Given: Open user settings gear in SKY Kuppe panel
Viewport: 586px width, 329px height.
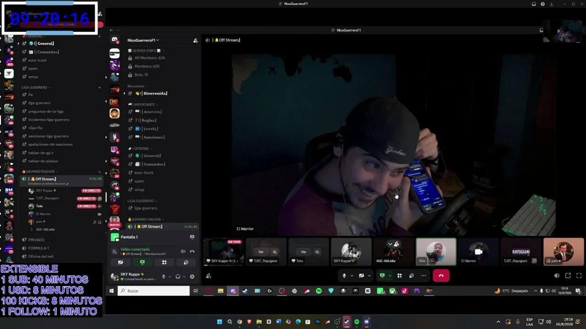Looking at the screenshot, I should [192, 276].
